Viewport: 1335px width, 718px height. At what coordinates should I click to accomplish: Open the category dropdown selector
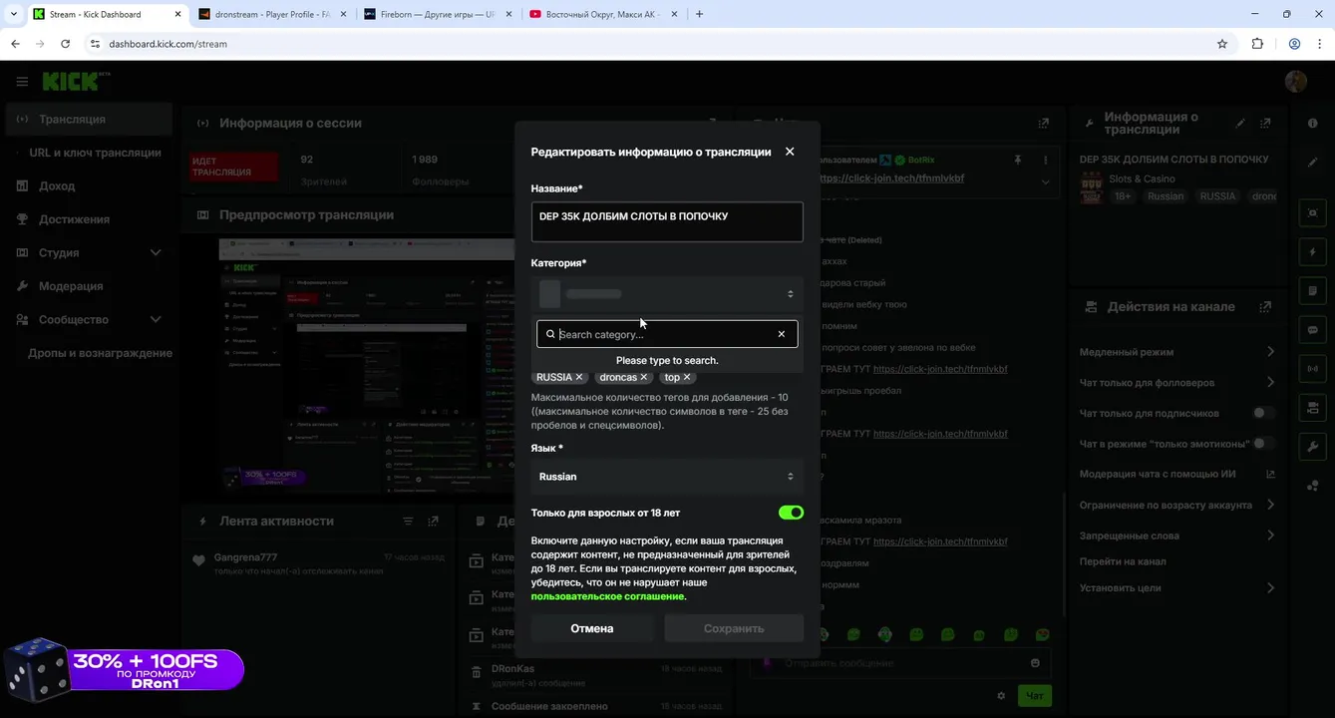[x=667, y=294]
